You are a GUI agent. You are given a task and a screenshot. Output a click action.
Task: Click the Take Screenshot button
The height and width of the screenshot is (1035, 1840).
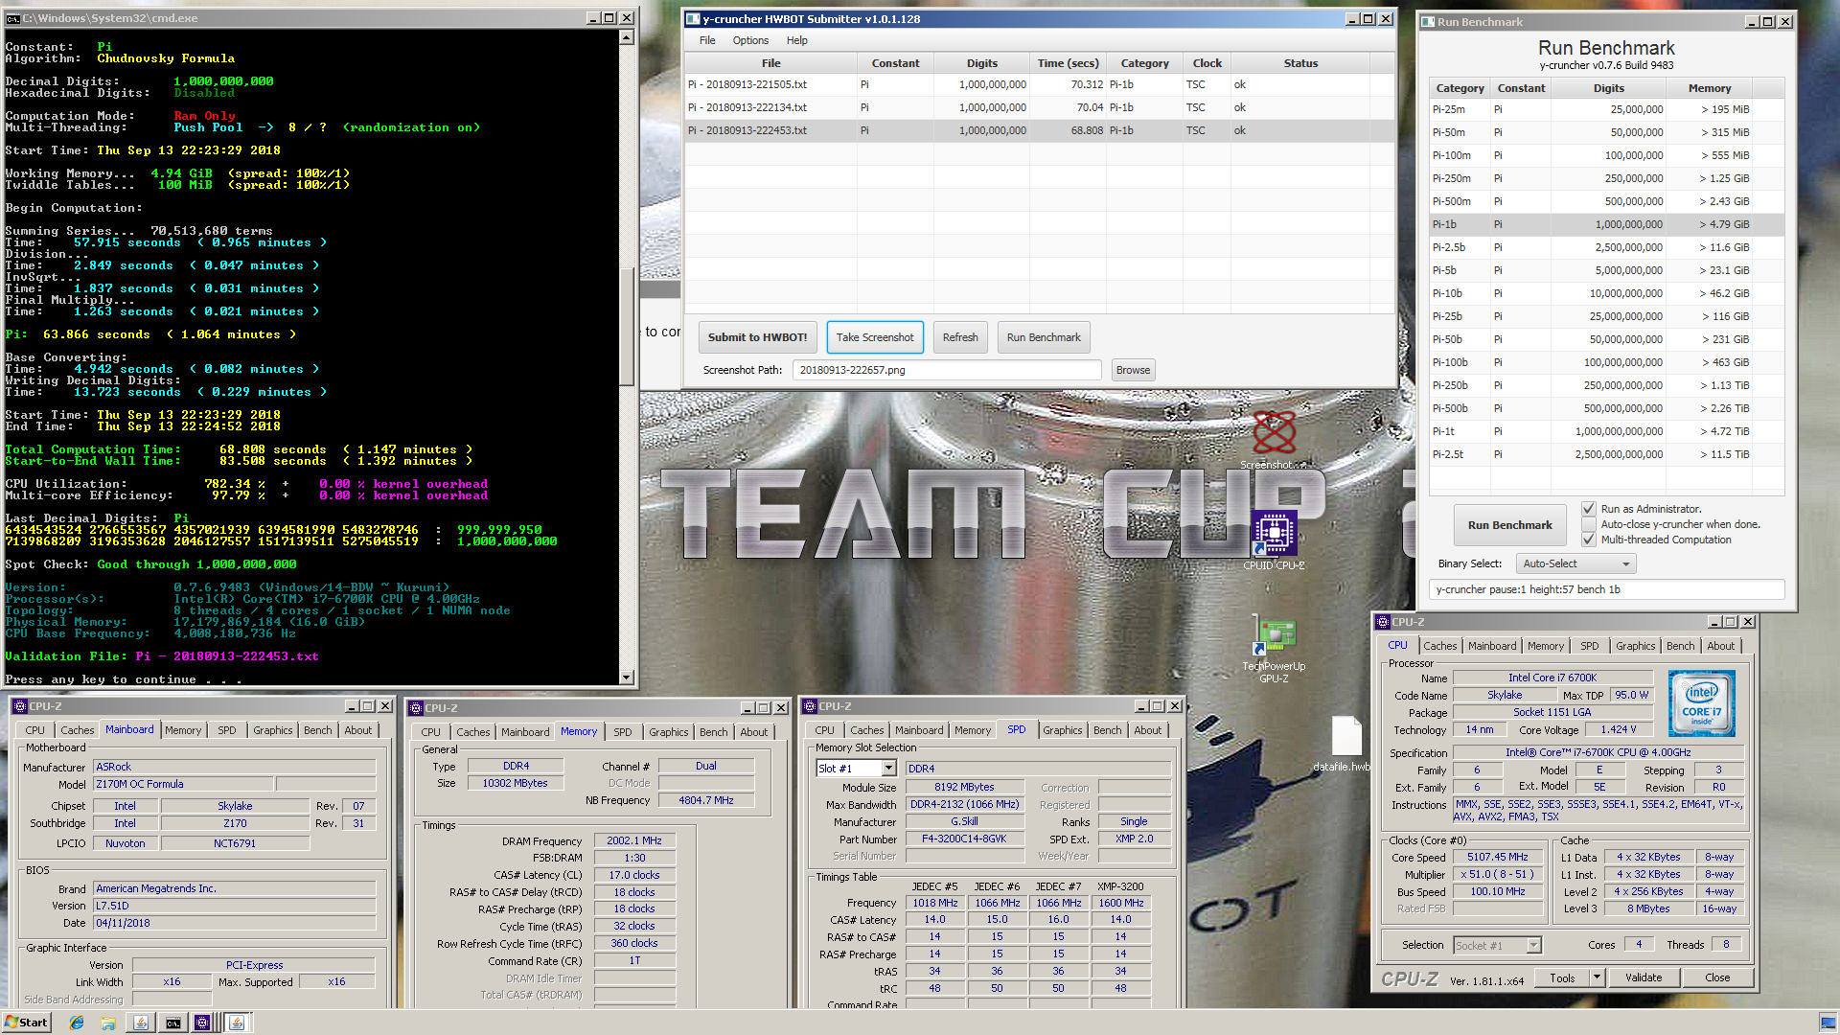click(x=875, y=337)
